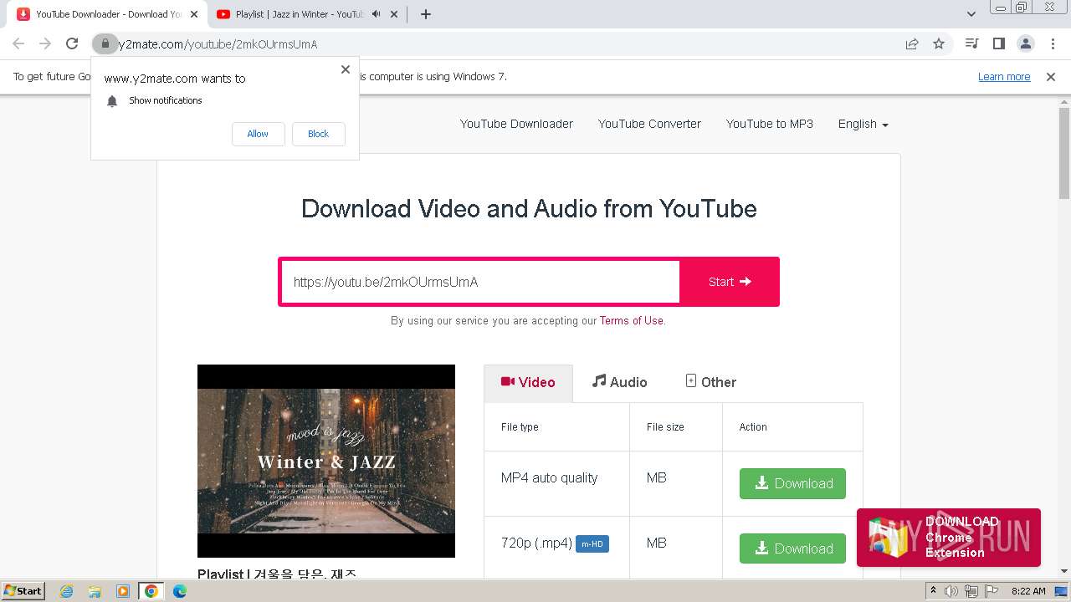
Task: Open YouTube Downloader nav link
Action: point(516,124)
